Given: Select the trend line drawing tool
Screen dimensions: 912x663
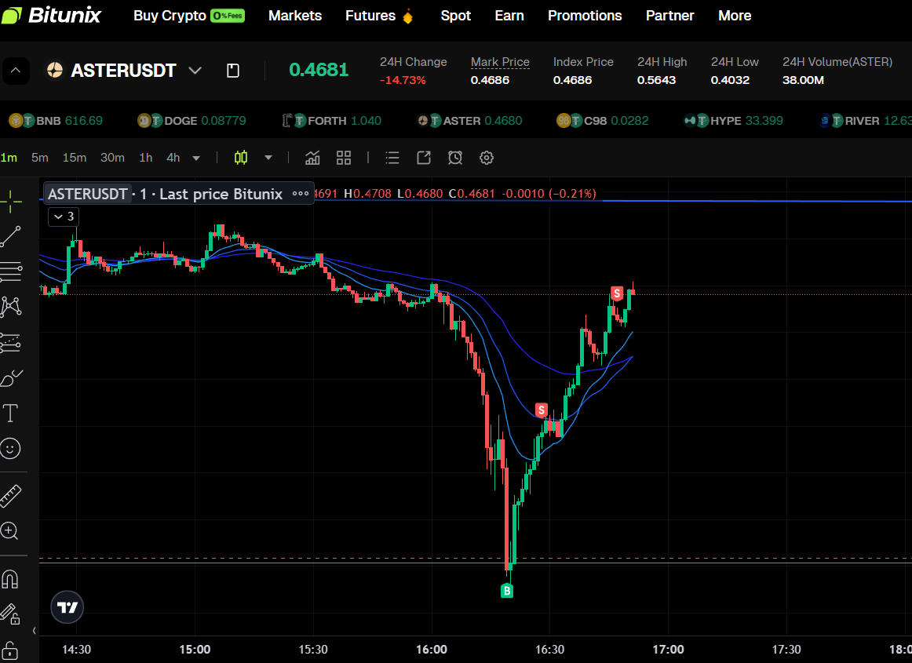Looking at the screenshot, I should coord(10,237).
